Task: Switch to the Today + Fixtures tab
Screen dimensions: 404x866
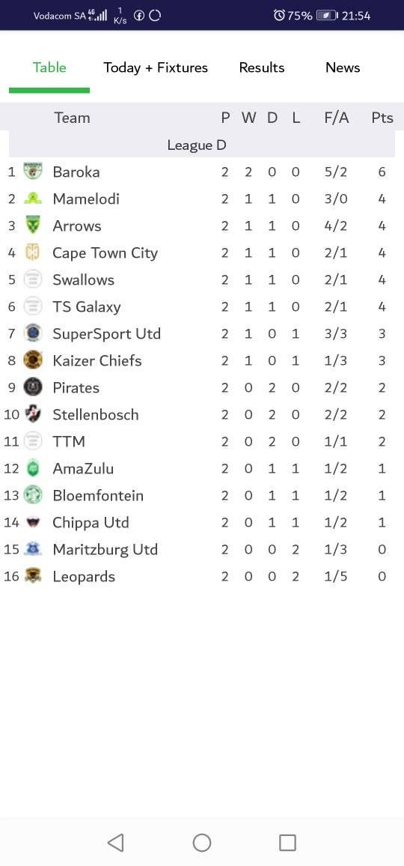Action: [156, 67]
